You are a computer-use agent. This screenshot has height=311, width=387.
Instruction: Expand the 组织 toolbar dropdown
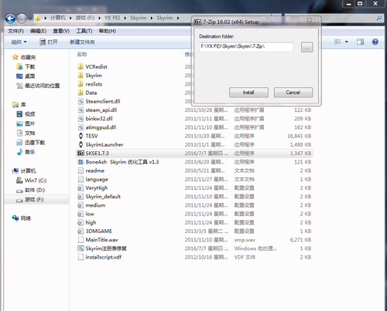coord(19,42)
